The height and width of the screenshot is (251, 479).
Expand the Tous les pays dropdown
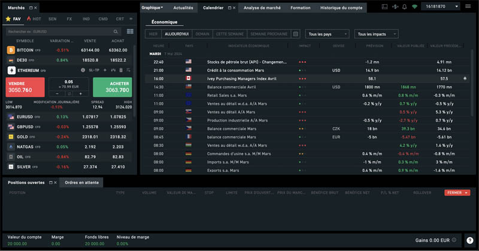(327, 34)
